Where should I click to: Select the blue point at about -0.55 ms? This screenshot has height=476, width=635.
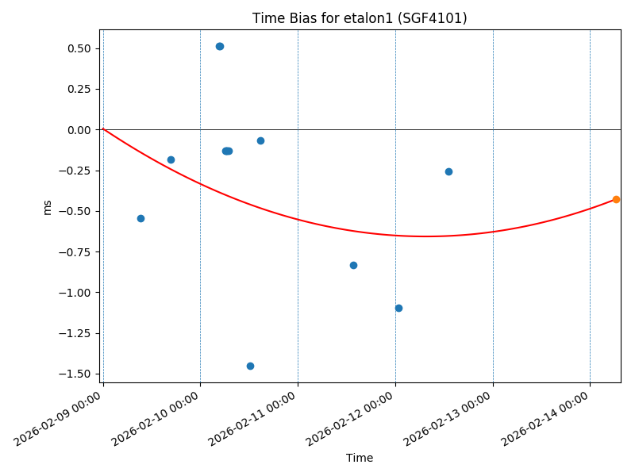tap(140, 218)
